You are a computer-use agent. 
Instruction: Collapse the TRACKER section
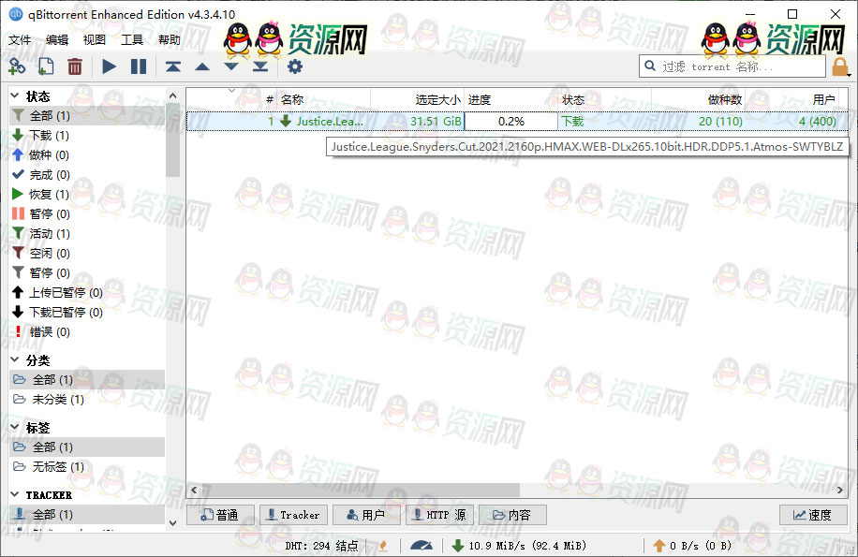[15, 494]
